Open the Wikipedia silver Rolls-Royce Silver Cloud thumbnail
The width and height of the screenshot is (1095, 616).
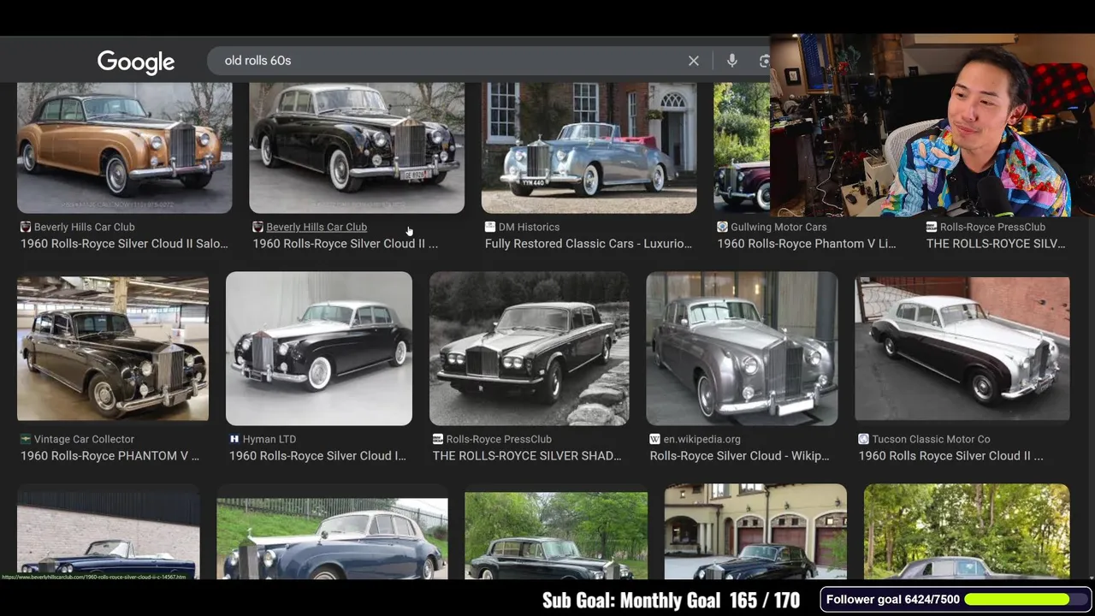pyautogui.click(x=742, y=348)
